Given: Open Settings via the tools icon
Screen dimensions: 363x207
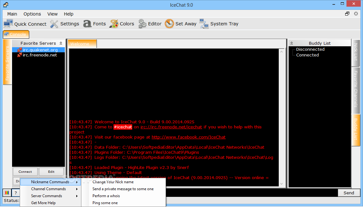Looking at the screenshot, I should point(54,24).
